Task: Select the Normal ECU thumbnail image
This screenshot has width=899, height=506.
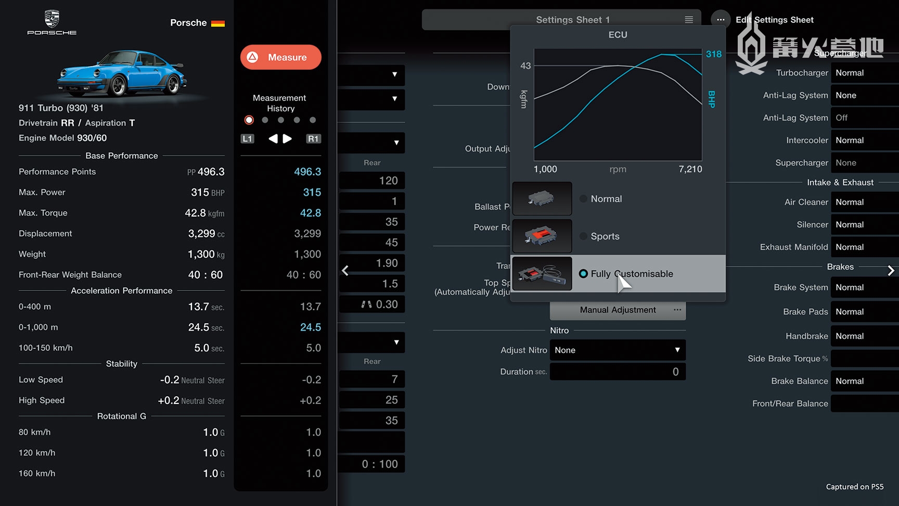Action: [x=542, y=198]
